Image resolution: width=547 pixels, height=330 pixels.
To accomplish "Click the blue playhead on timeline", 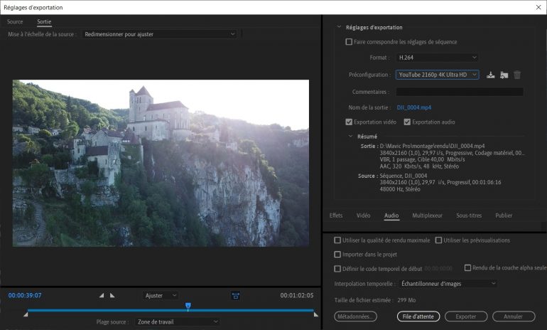I will tap(188, 307).
